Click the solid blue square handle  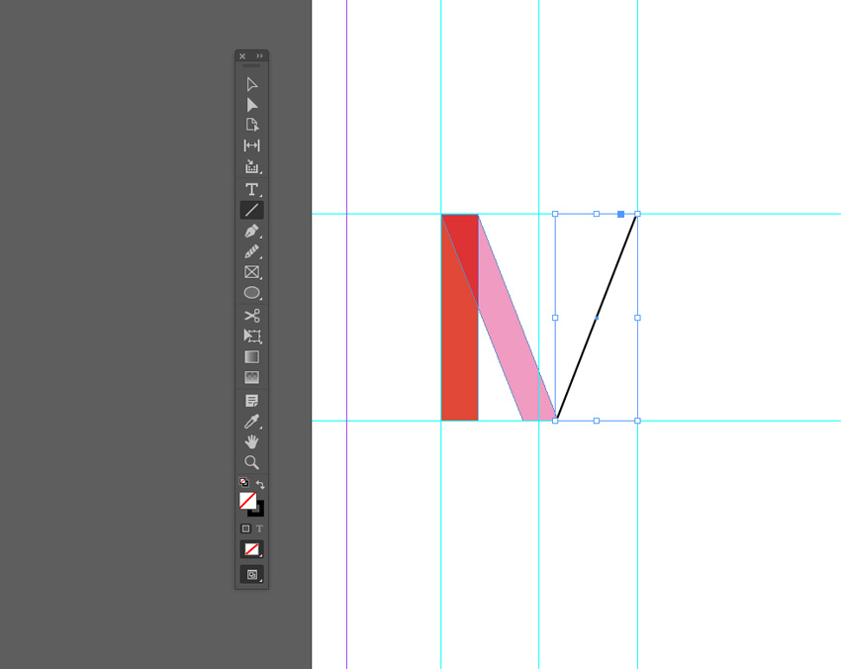[x=620, y=214]
